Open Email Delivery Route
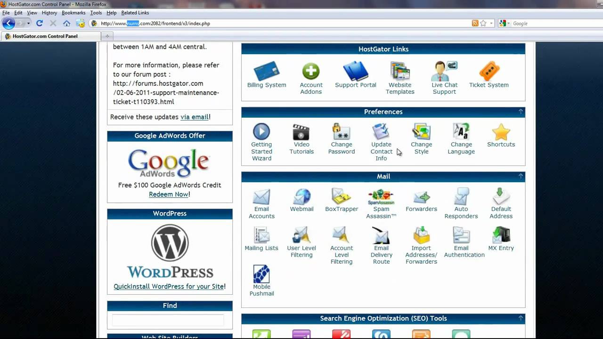This screenshot has height=339, width=603. coord(381,246)
